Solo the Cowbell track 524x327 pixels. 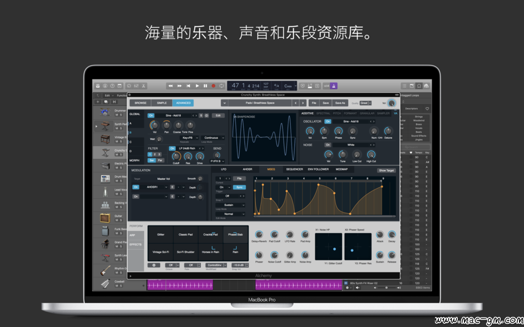[121, 285]
